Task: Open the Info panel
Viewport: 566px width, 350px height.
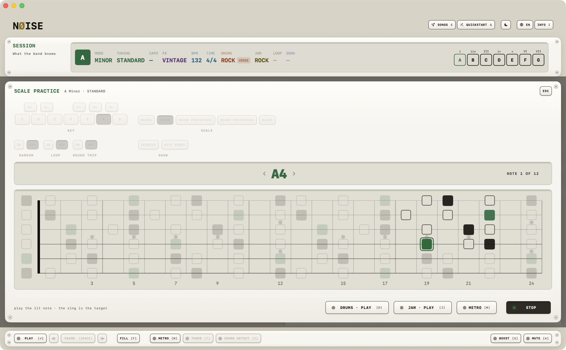Action: coord(544,25)
